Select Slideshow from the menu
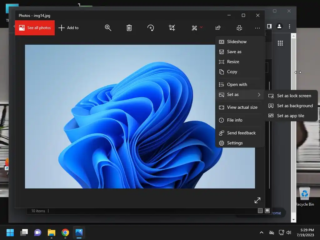Image resolution: width=320 pixels, height=240 pixels. tap(237, 42)
